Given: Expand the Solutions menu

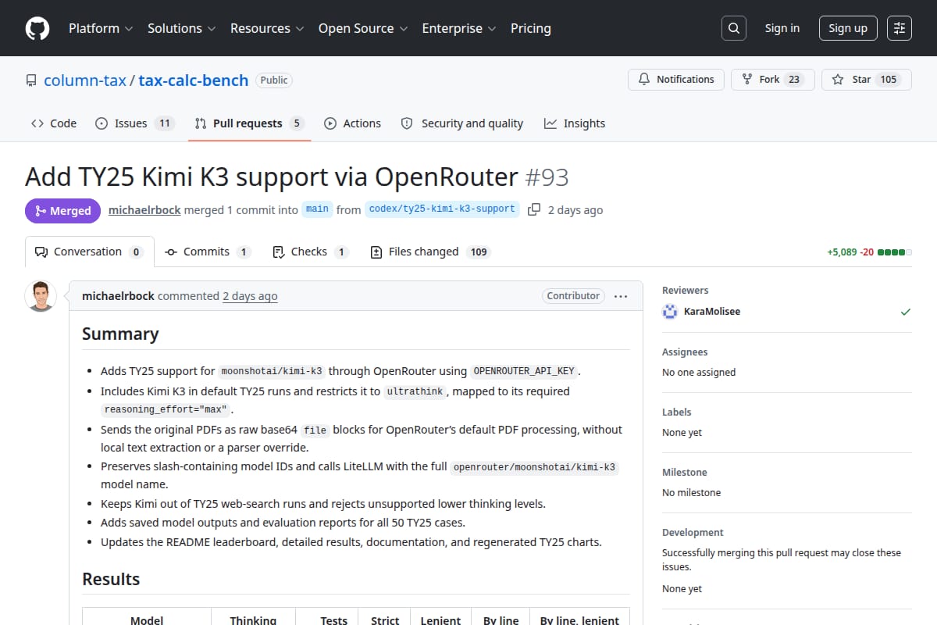Looking at the screenshot, I should 181,28.
